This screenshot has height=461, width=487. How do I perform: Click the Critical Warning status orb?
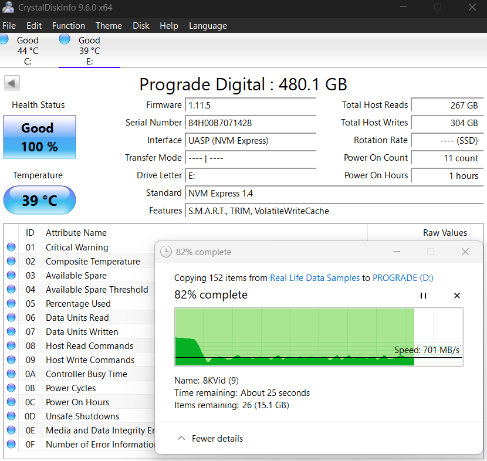click(x=11, y=248)
